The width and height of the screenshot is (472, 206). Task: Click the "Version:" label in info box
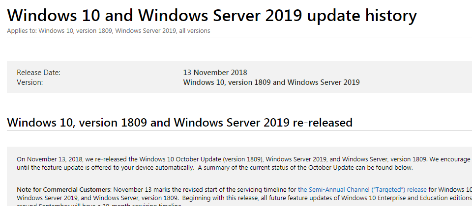click(30, 82)
